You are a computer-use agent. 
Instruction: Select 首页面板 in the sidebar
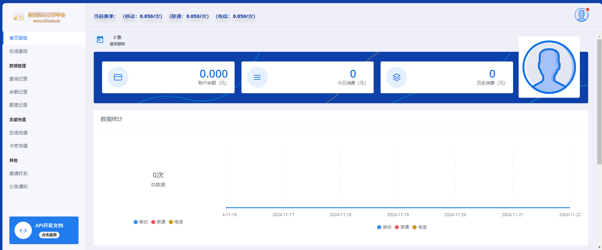tap(44, 38)
